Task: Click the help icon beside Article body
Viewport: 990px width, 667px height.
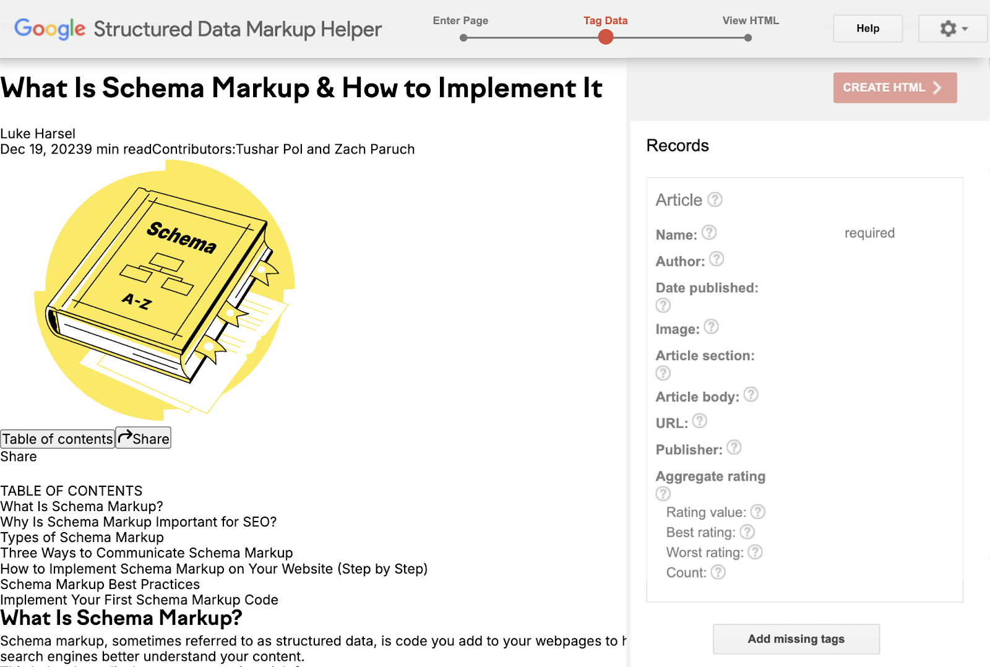Action: [751, 395]
